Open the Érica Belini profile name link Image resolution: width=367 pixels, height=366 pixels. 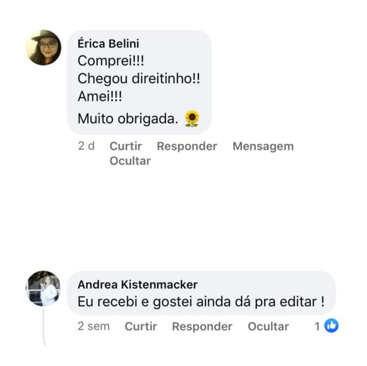(109, 44)
